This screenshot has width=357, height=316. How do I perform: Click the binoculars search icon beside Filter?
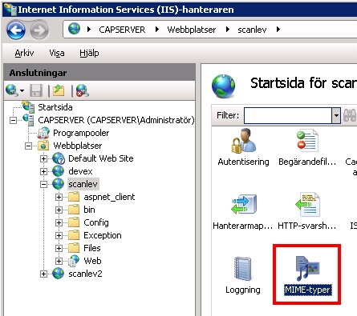tap(350, 115)
